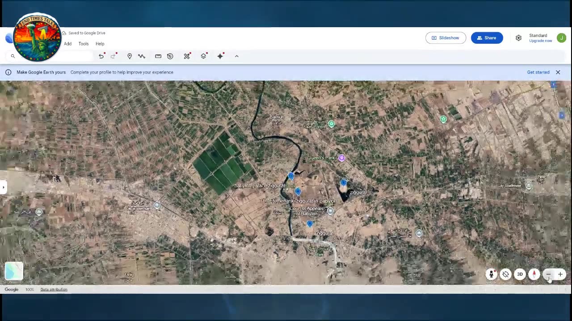
Task: Click the rotate view button beside pegman
Action: pos(505,274)
